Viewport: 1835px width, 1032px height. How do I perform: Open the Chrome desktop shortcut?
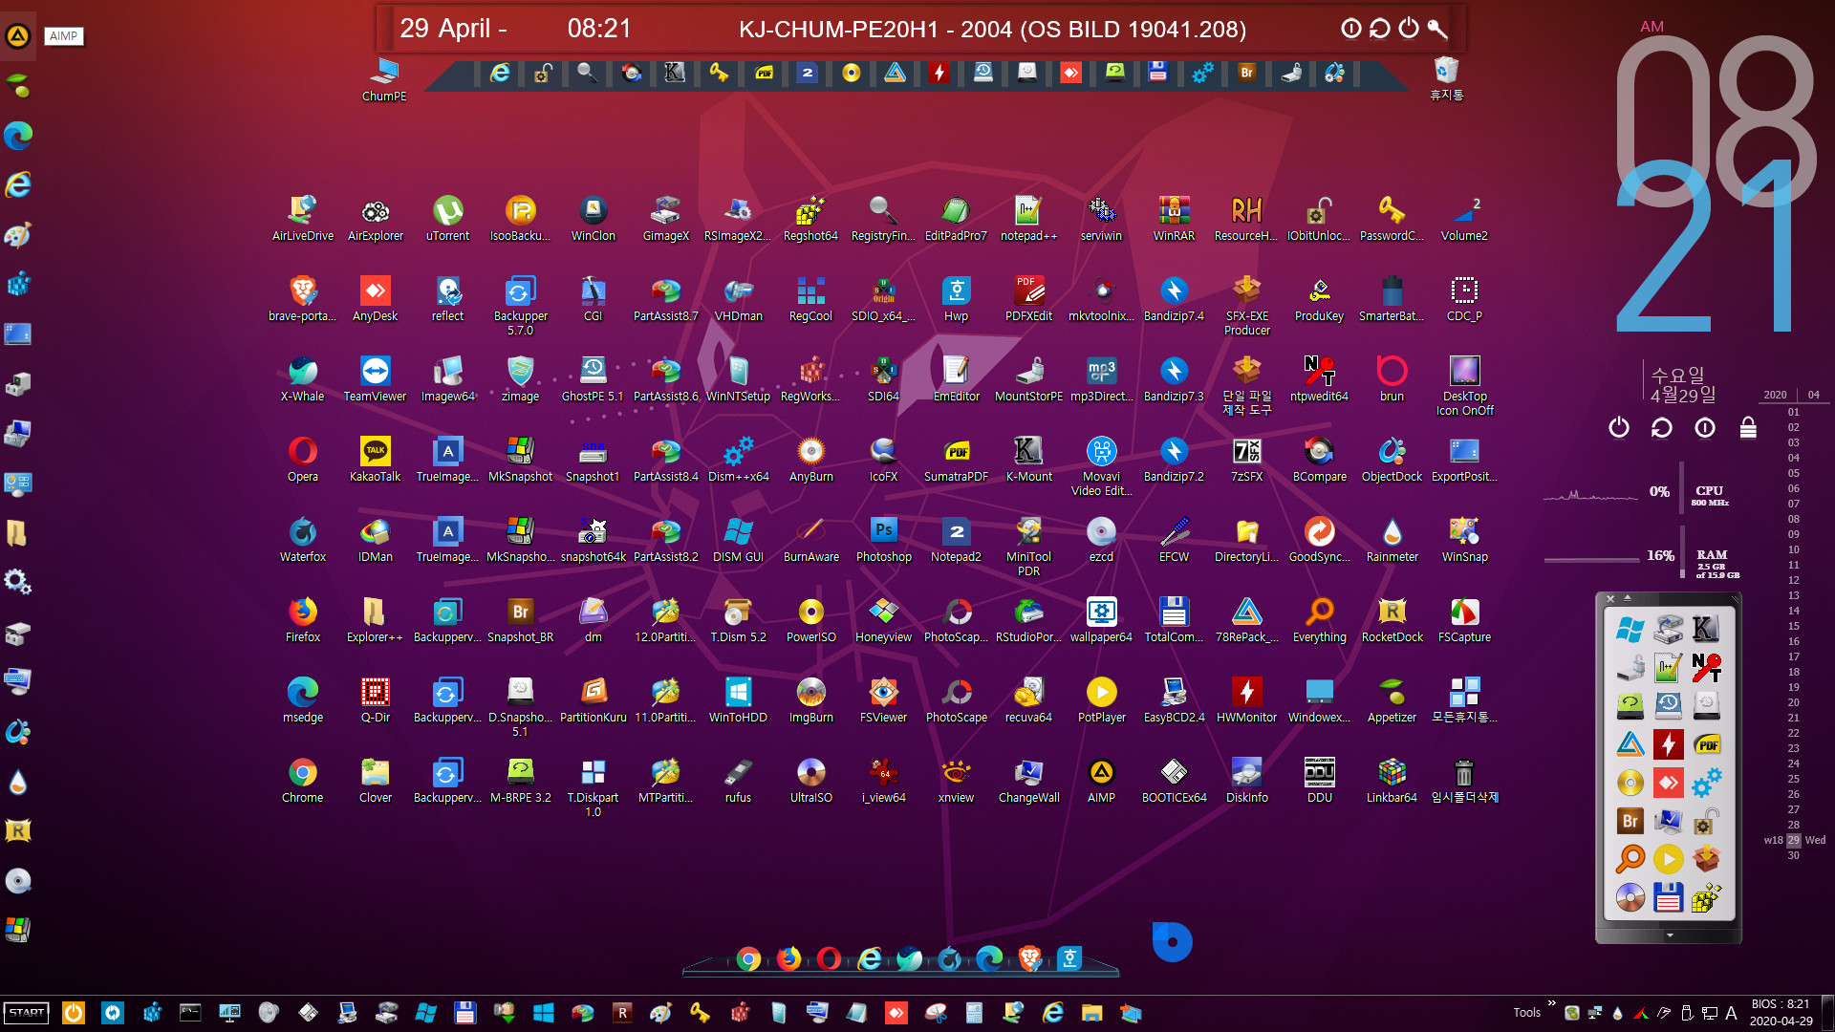tap(303, 780)
